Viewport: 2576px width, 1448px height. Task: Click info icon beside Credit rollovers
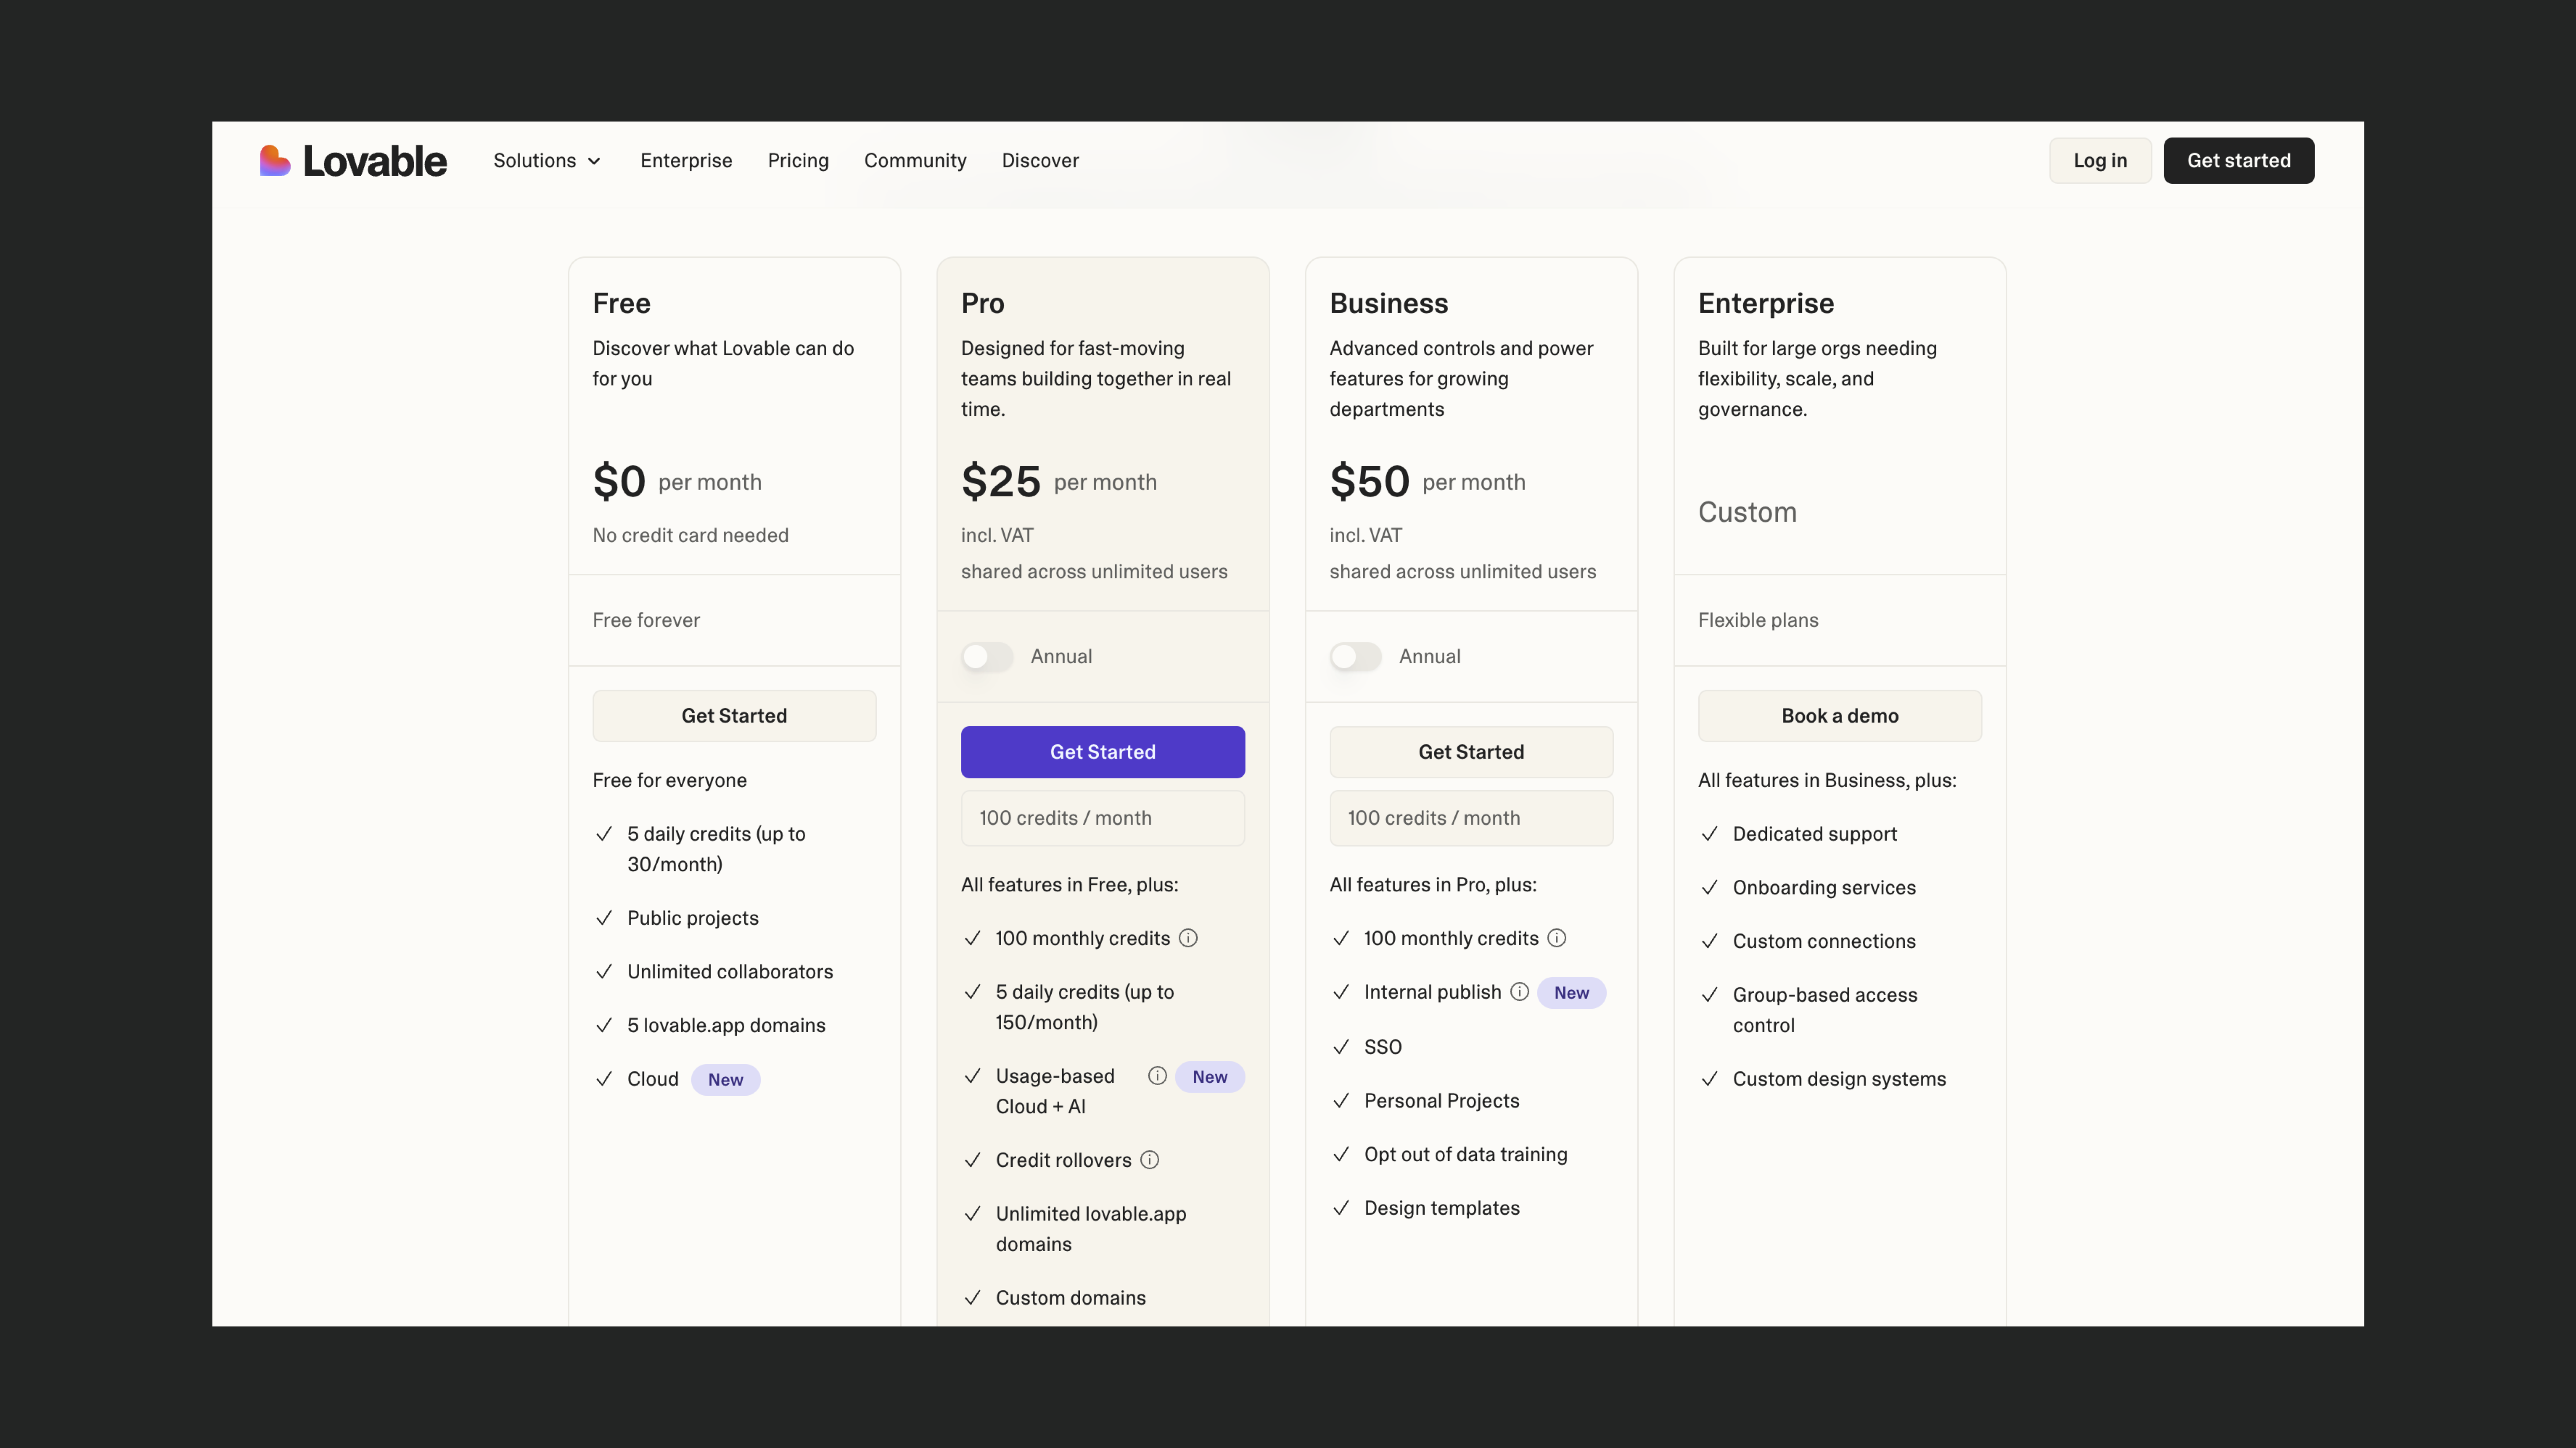1150,1160
